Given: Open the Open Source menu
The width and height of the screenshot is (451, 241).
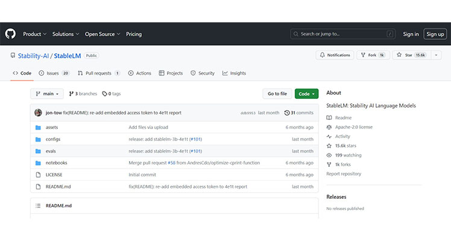Looking at the screenshot, I should (x=102, y=34).
